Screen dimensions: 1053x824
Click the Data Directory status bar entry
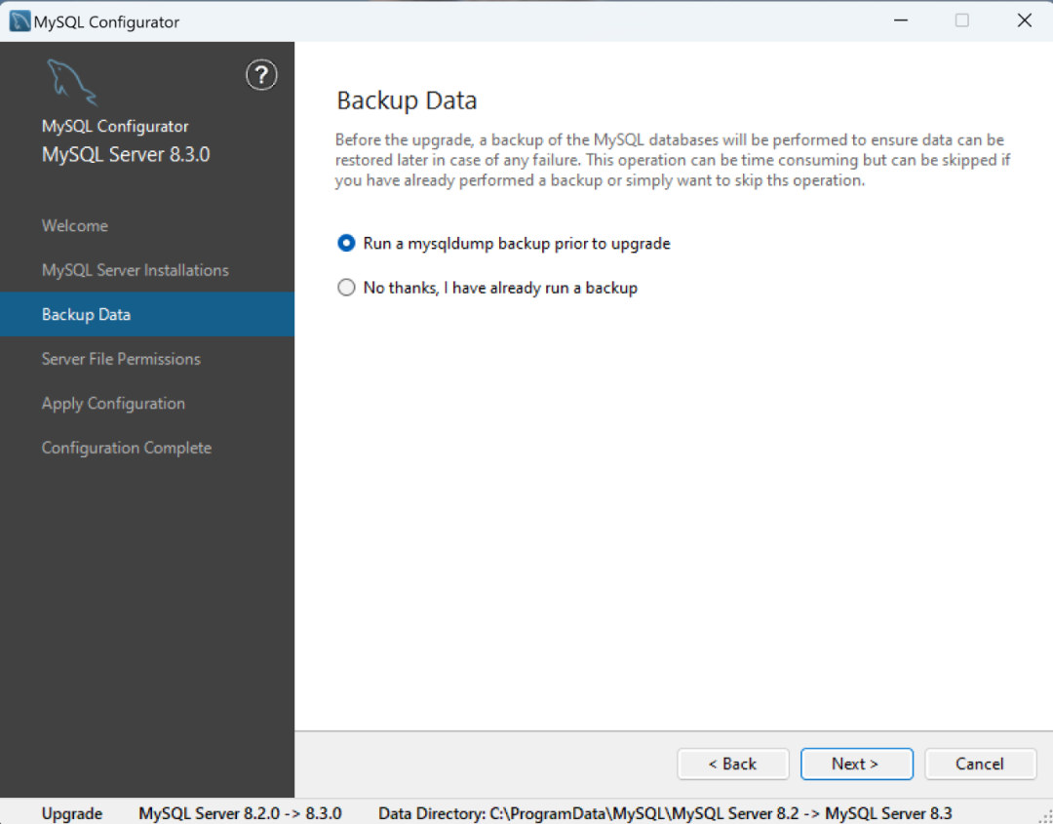(x=665, y=813)
